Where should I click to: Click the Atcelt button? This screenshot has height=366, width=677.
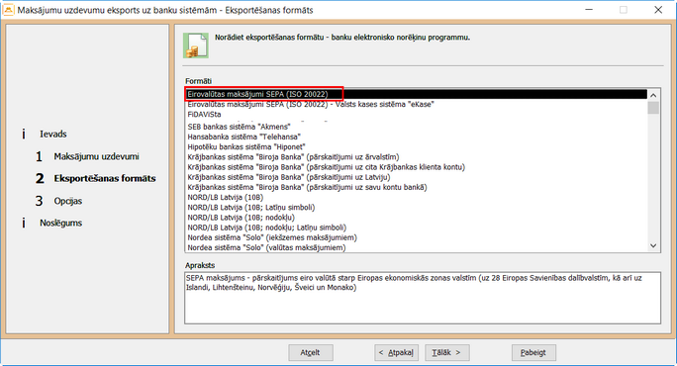[311, 352]
